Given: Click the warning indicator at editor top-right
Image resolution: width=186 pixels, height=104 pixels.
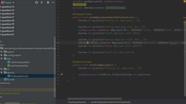Looking at the screenshot, I should tap(185, 1).
